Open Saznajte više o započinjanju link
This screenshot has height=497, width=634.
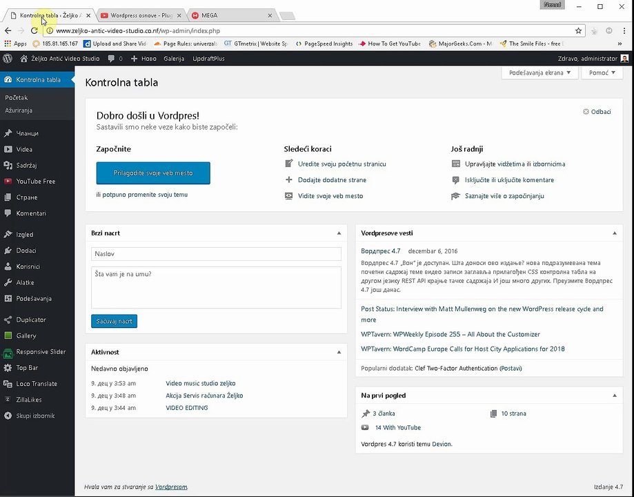[504, 196]
